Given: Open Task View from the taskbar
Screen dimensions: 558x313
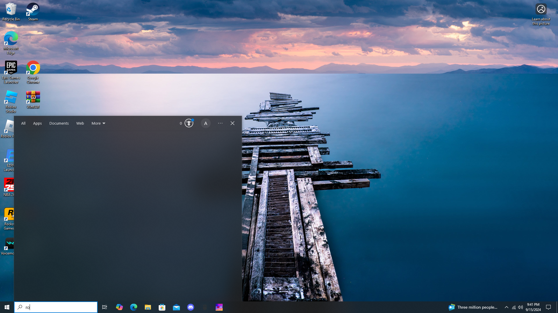Looking at the screenshot, I should [x=105, y=307].
